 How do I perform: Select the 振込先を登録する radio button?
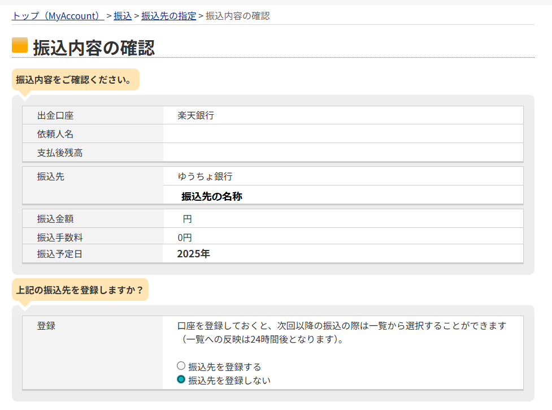[181, 366]
